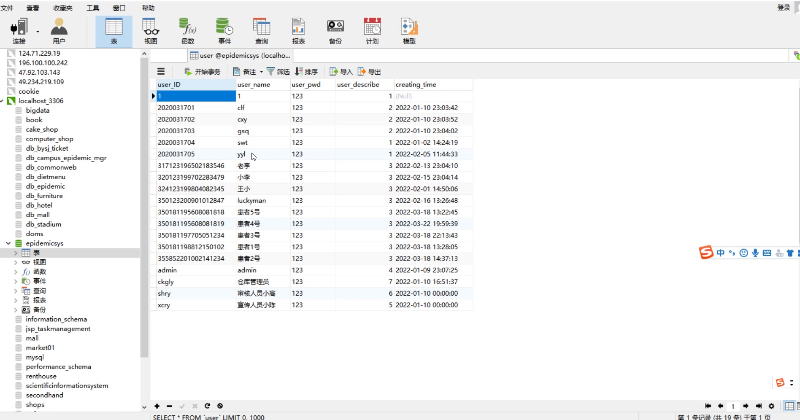Screen dimensions: 800x420
Task: Click the 函数 (Function) toolbar icon
Action: 188,31
